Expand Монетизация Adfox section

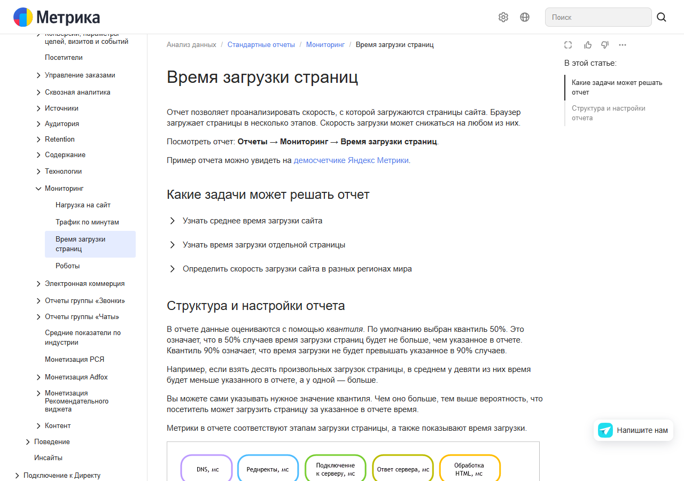point(38,377)
